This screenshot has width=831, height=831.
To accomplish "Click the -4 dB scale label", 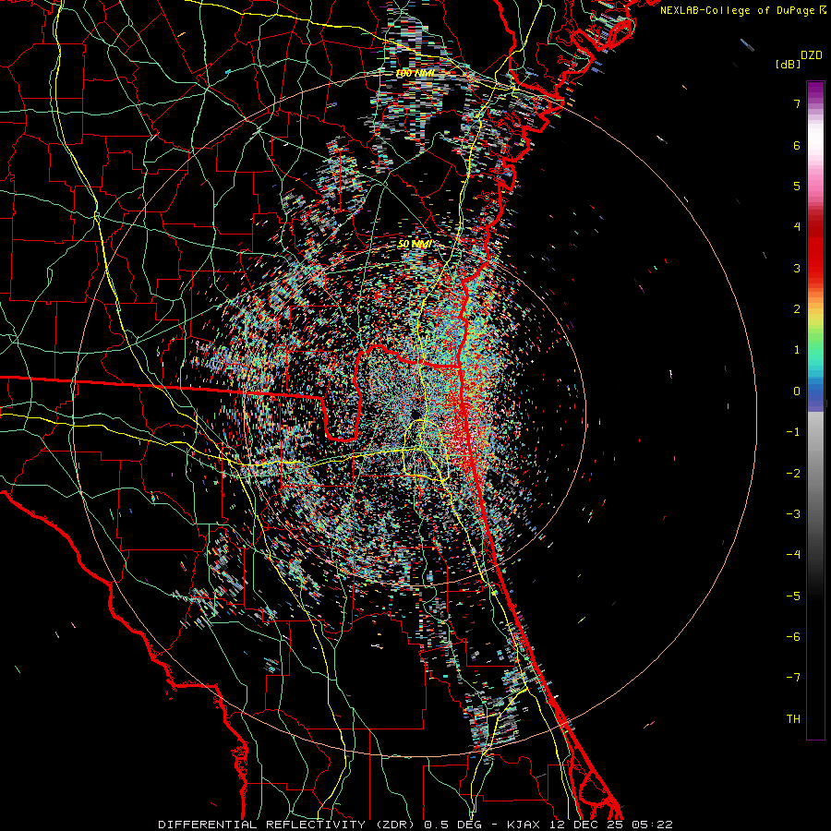I will (x=793, y=555).
